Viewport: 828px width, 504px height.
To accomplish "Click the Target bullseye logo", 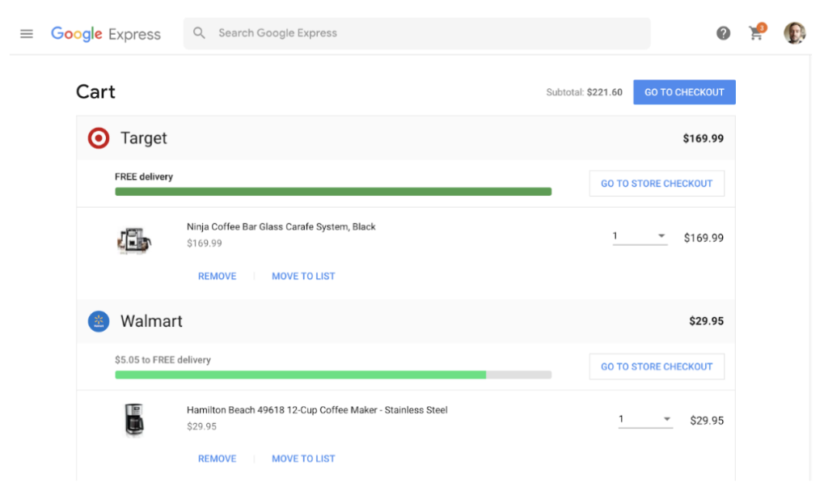I will point(99,138).
